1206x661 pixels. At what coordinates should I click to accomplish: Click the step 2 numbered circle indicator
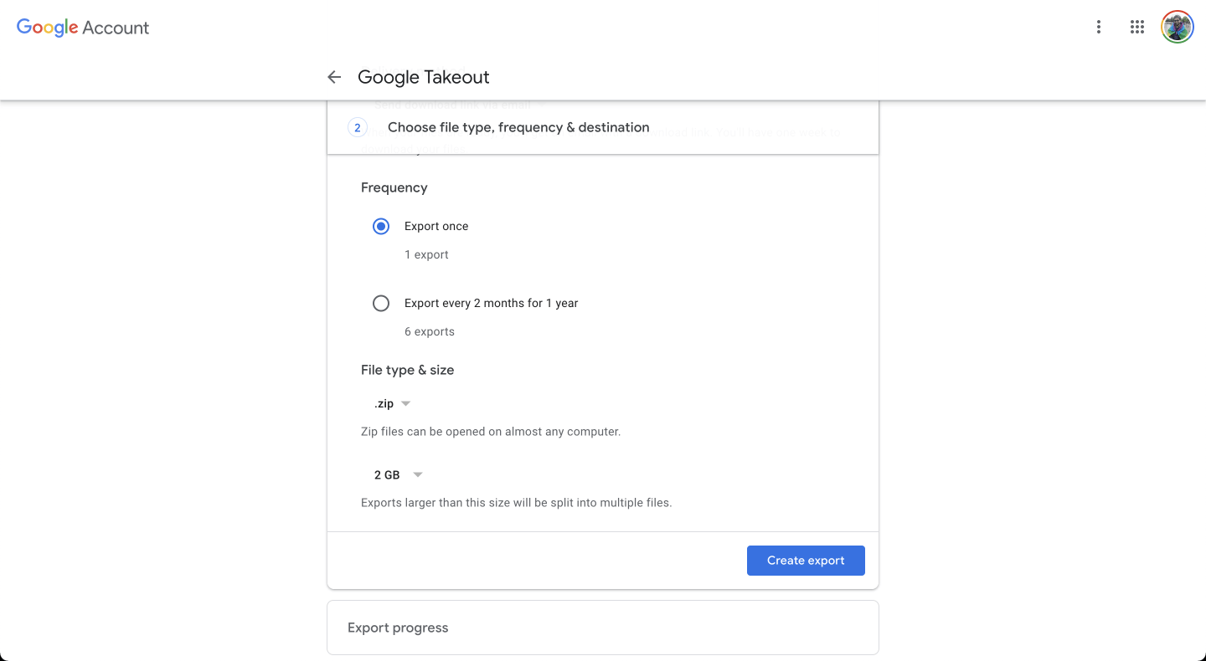(x=357, y=126)
